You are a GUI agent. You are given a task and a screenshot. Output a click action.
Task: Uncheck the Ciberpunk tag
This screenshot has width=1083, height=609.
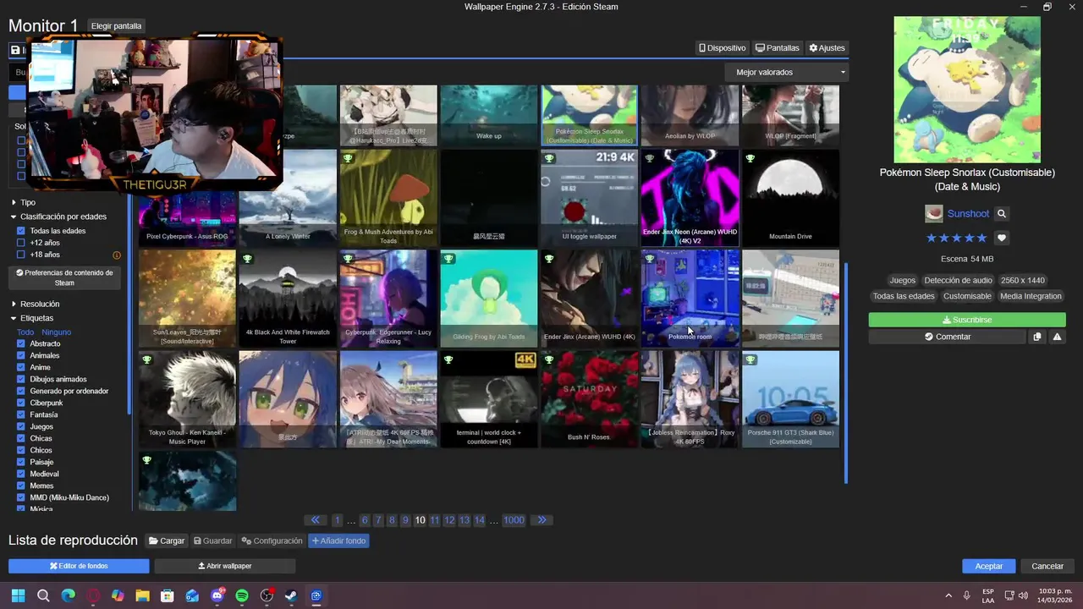(x=21, y=403)
